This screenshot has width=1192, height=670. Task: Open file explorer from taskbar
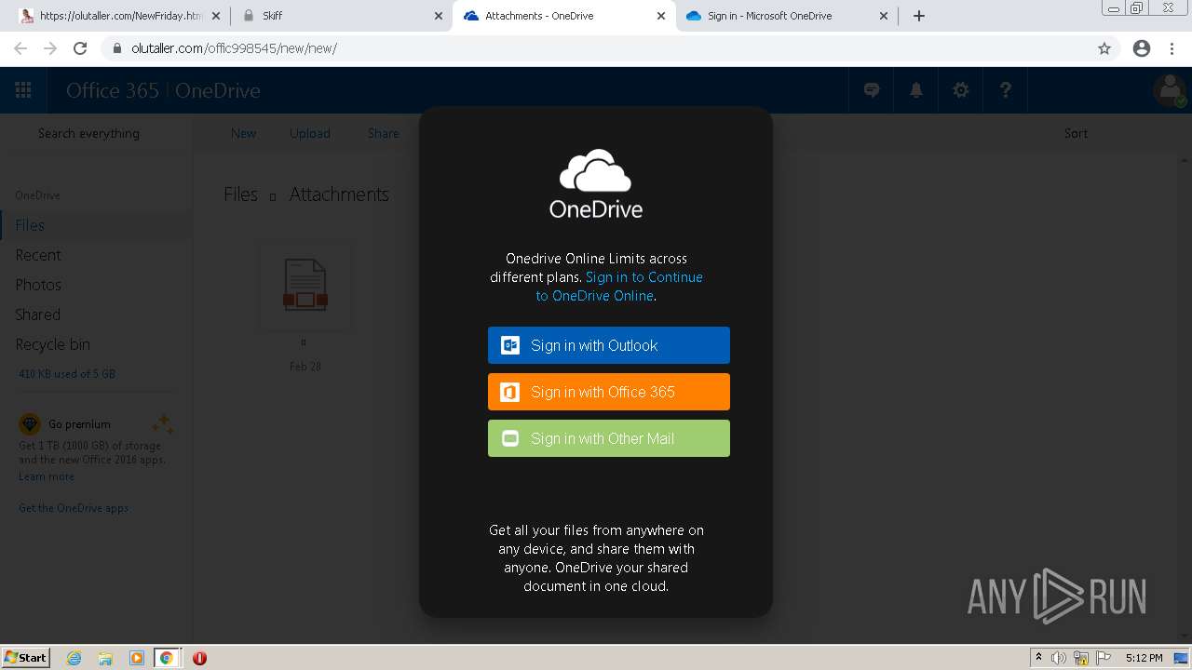105,658
